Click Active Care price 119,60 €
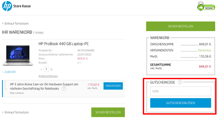 (x=93, y=85)
